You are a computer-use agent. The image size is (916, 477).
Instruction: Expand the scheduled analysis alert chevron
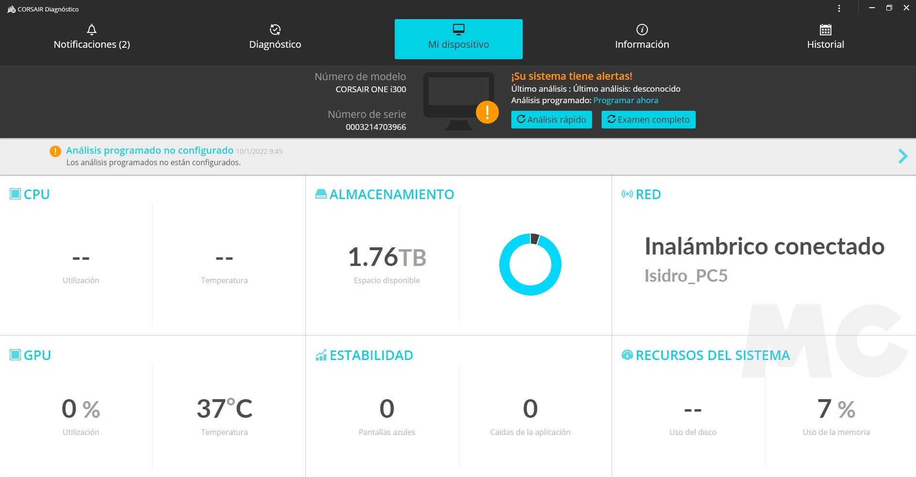click(x=902, y=156)
